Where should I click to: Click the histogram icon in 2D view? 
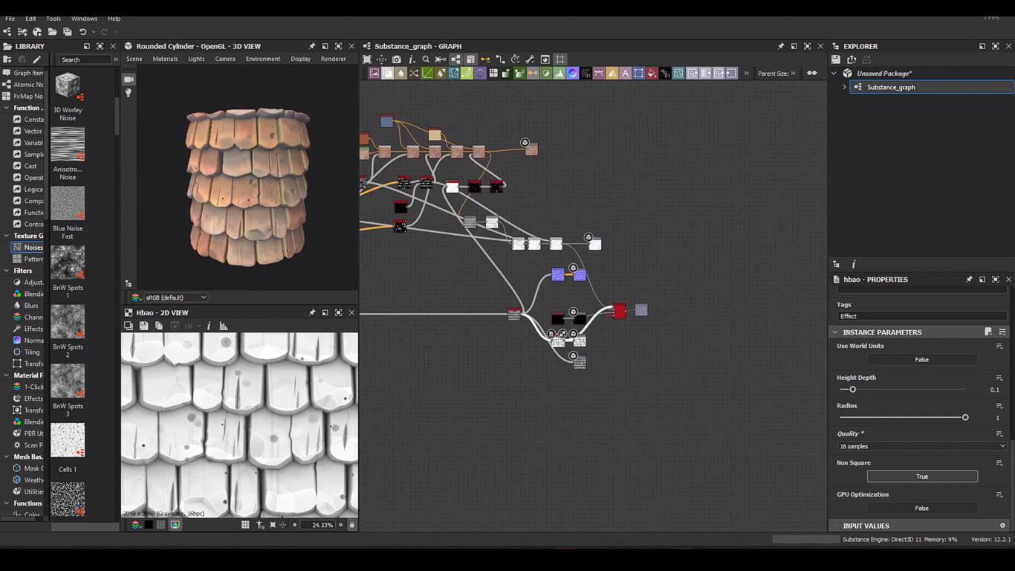tap(224, 326)
